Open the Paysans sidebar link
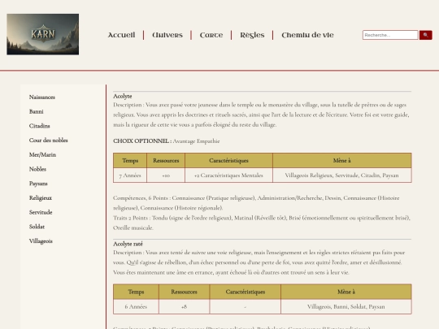The image size is (439, 329). (38, 184)
